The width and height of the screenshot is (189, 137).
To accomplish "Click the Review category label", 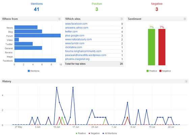I will point(9,53).
